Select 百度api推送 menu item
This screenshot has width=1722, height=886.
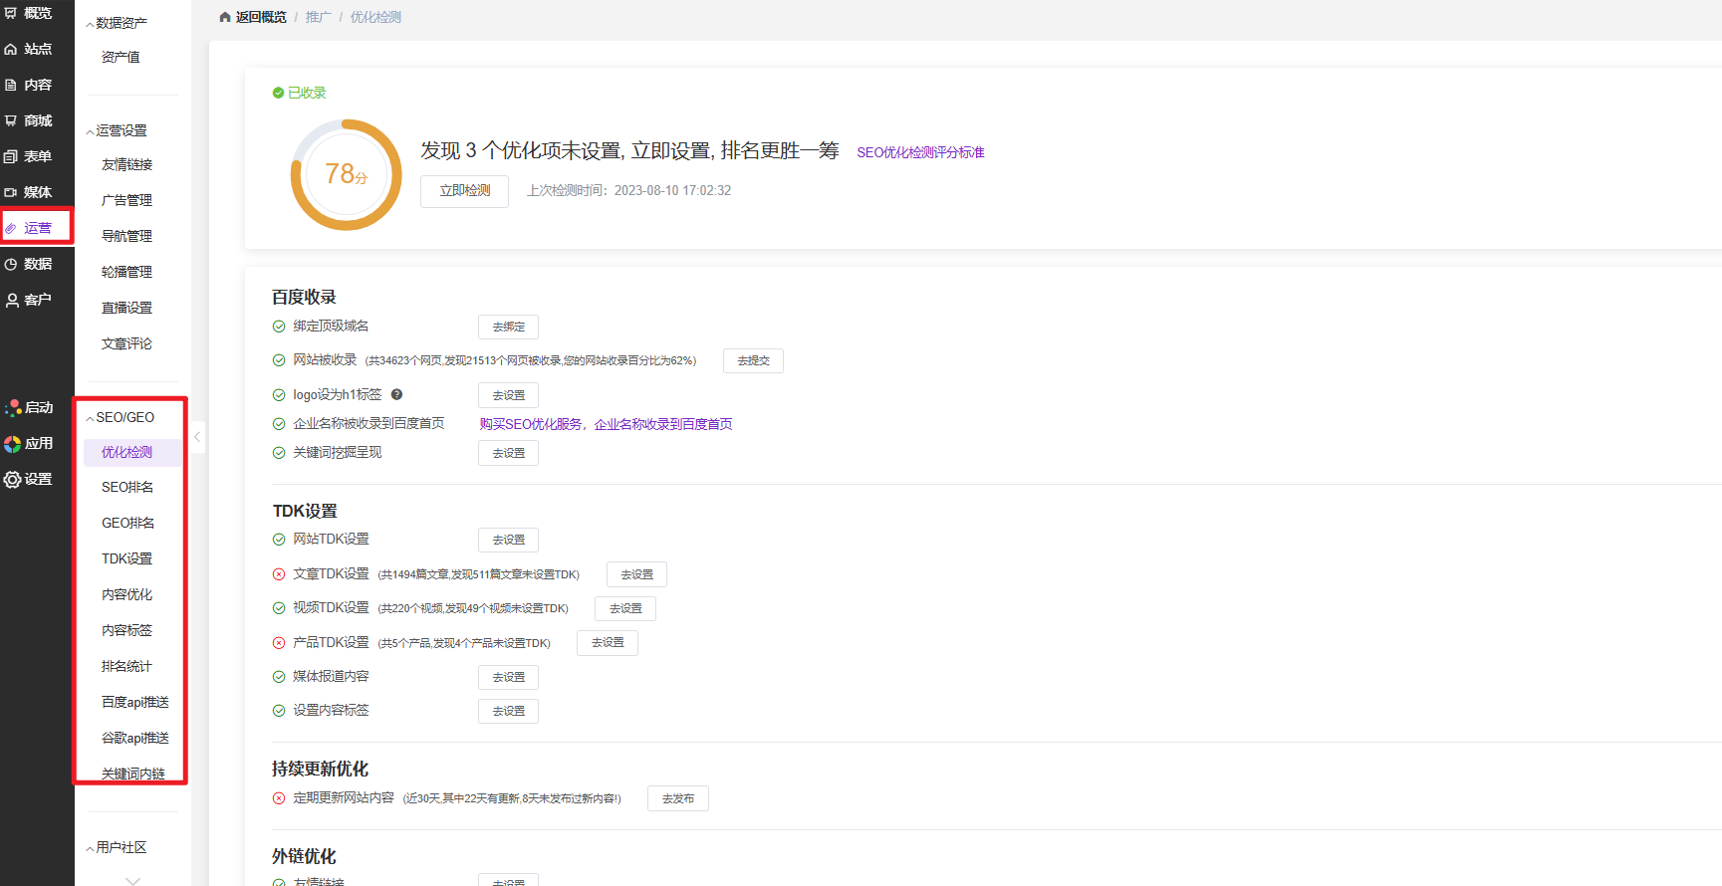[134, 702]
